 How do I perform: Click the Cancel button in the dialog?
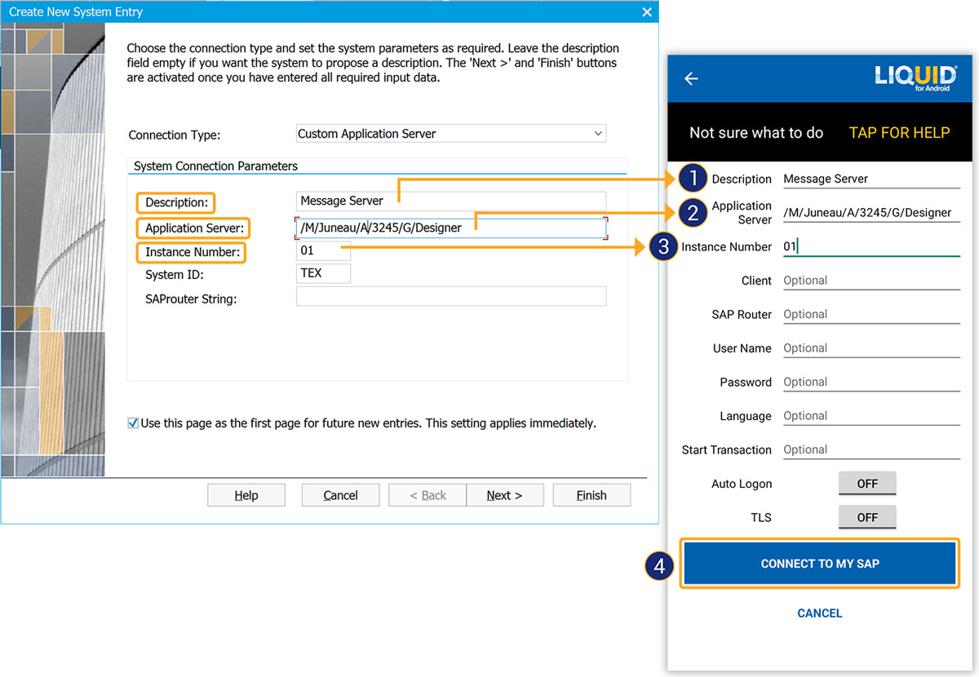340,495
